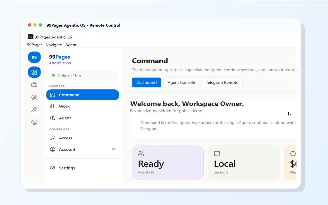Click the green online status dot
The image size is (328, 205).
tap(53, 75)
